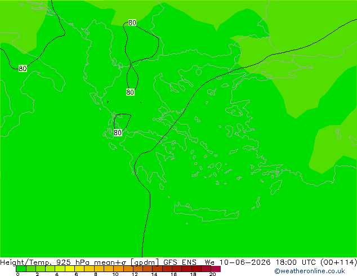This screenshot has width=357, height=276.
Task: Select the date 'We 10-06-2026'
Action: pyautogui.click(x=238, y=262)
